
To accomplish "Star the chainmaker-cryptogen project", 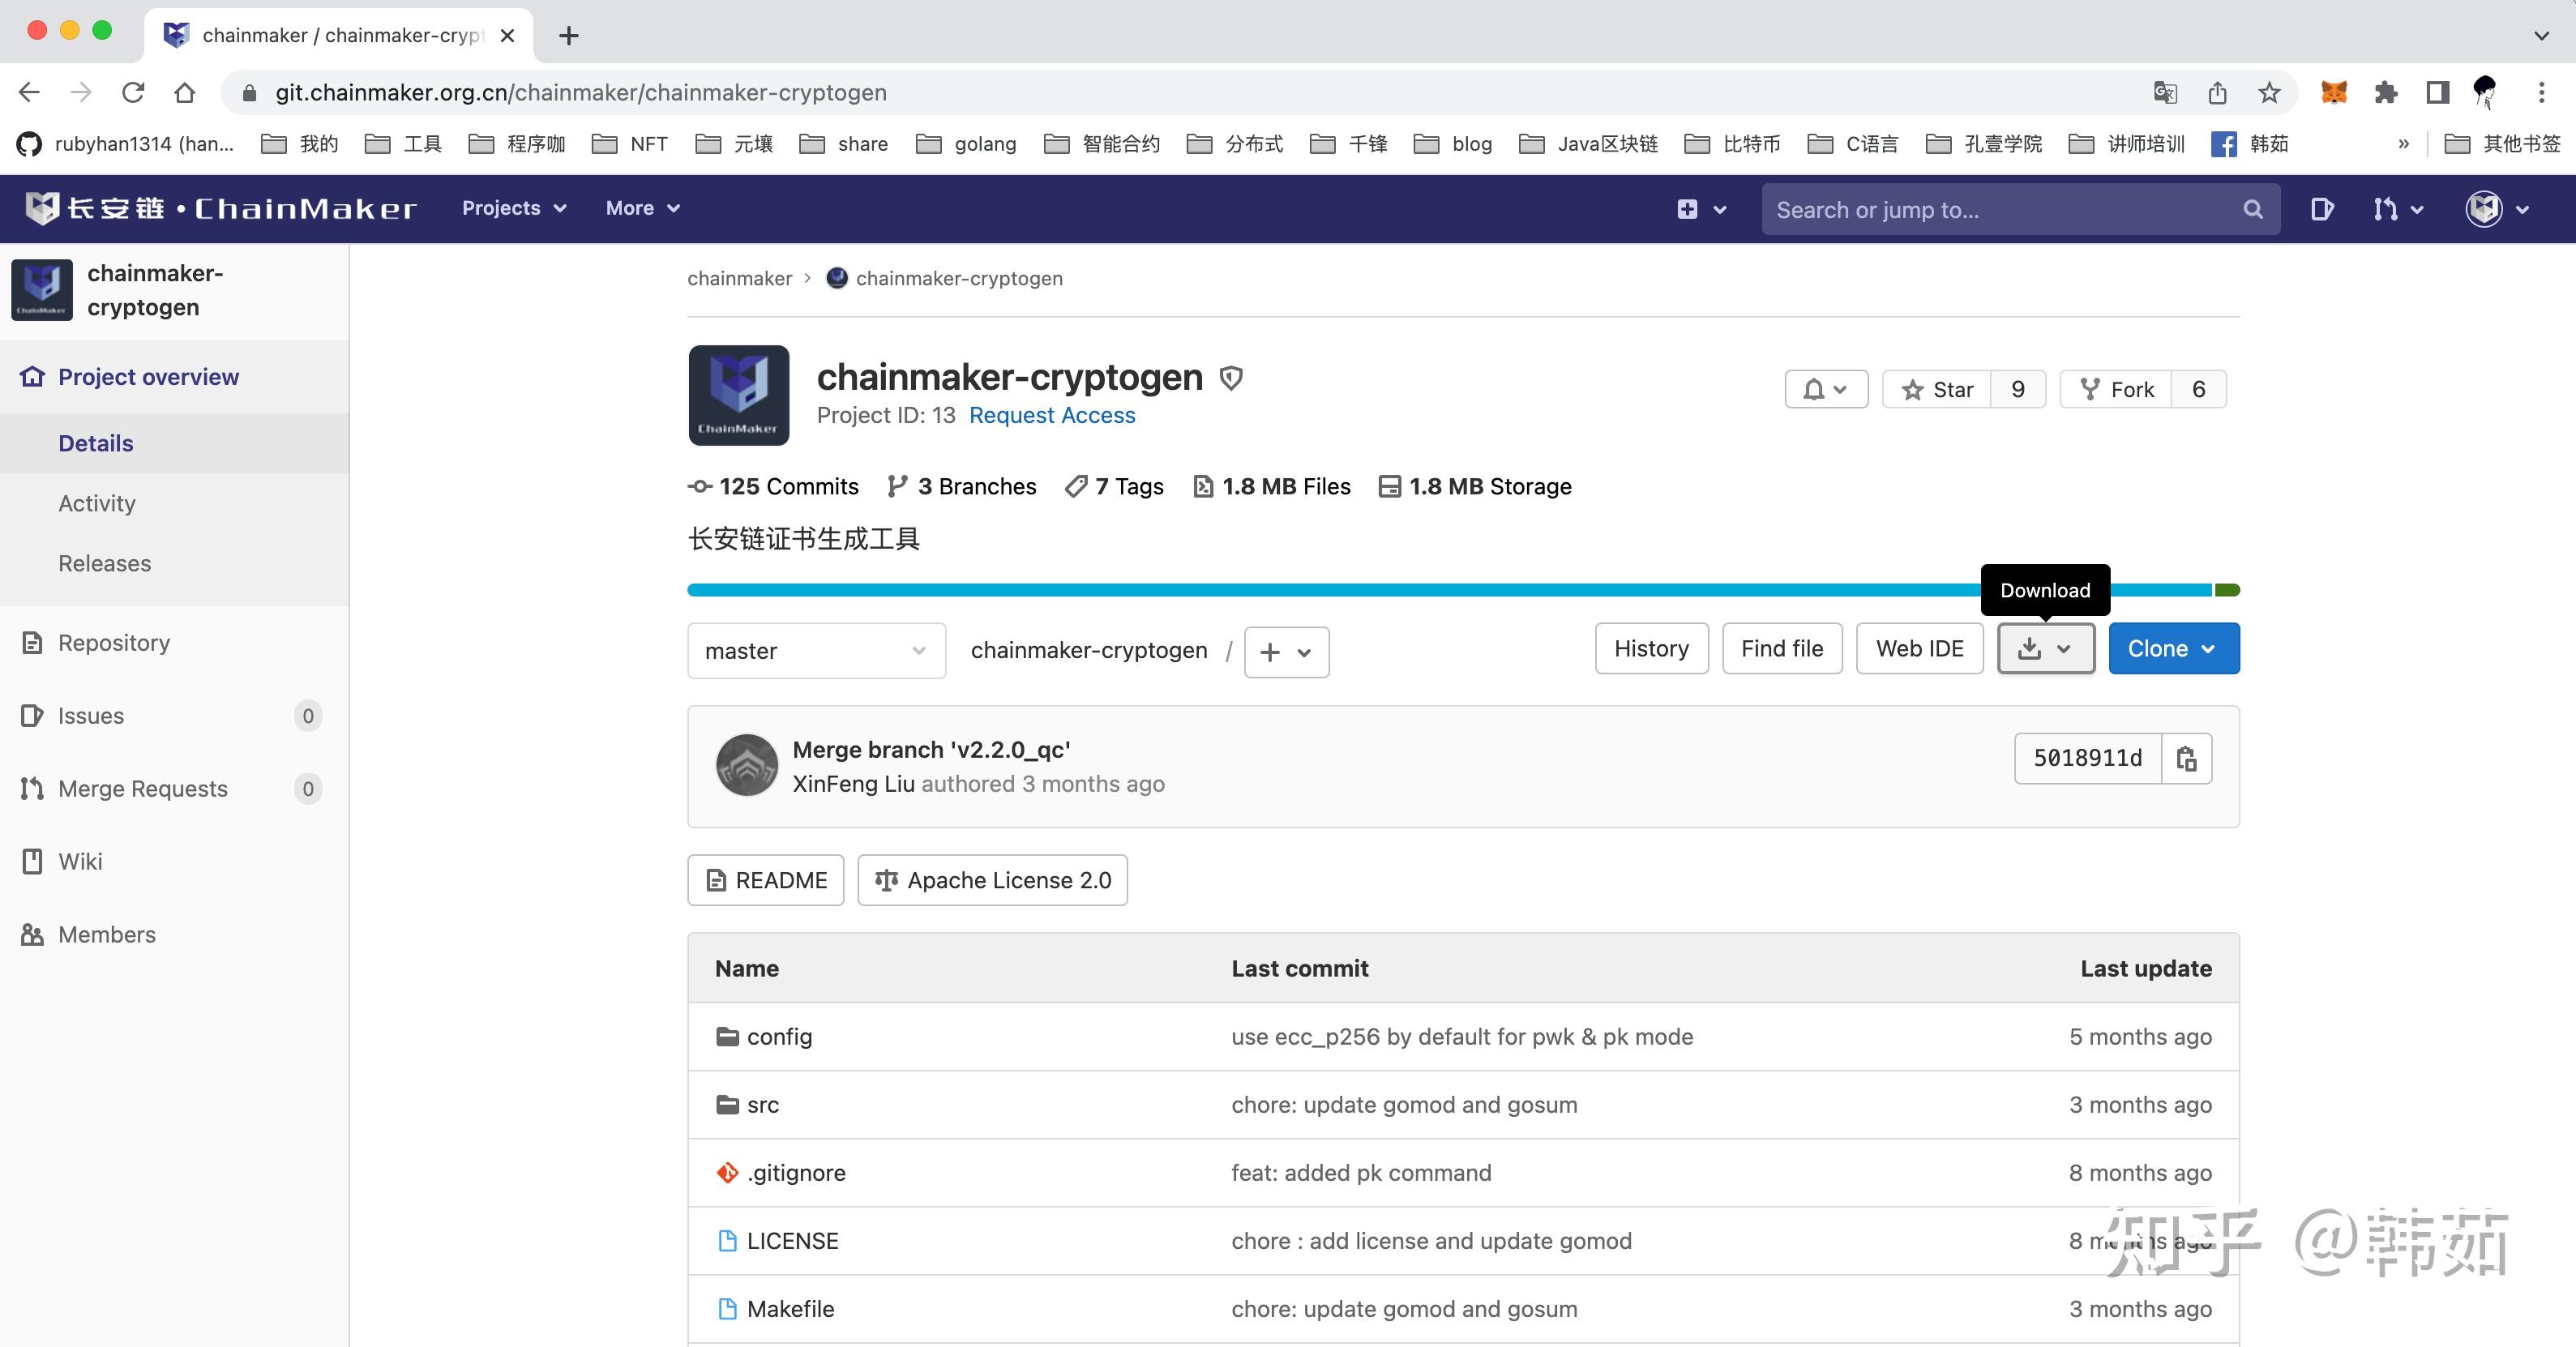I will point(1938,389).
